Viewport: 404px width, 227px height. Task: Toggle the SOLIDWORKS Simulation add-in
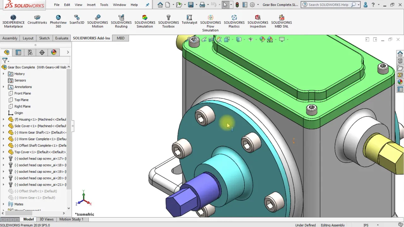[x=145, y=21]
